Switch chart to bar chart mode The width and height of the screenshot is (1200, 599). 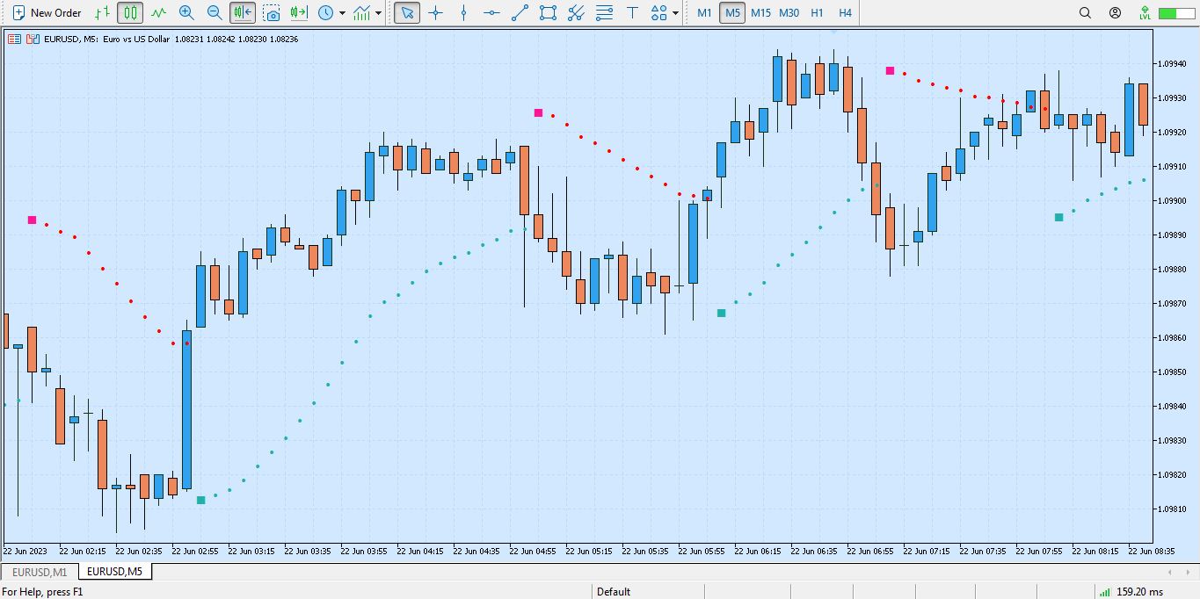[103, 13]
